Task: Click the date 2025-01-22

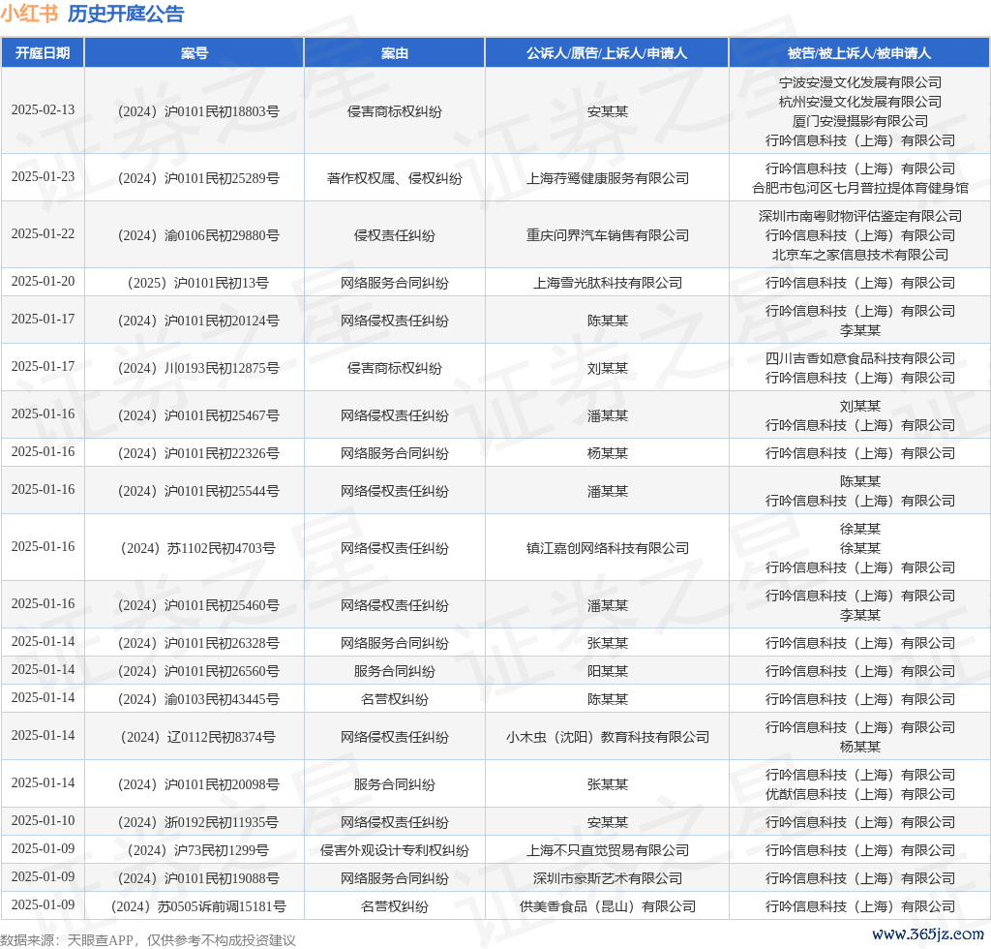Action: [43, 234]
